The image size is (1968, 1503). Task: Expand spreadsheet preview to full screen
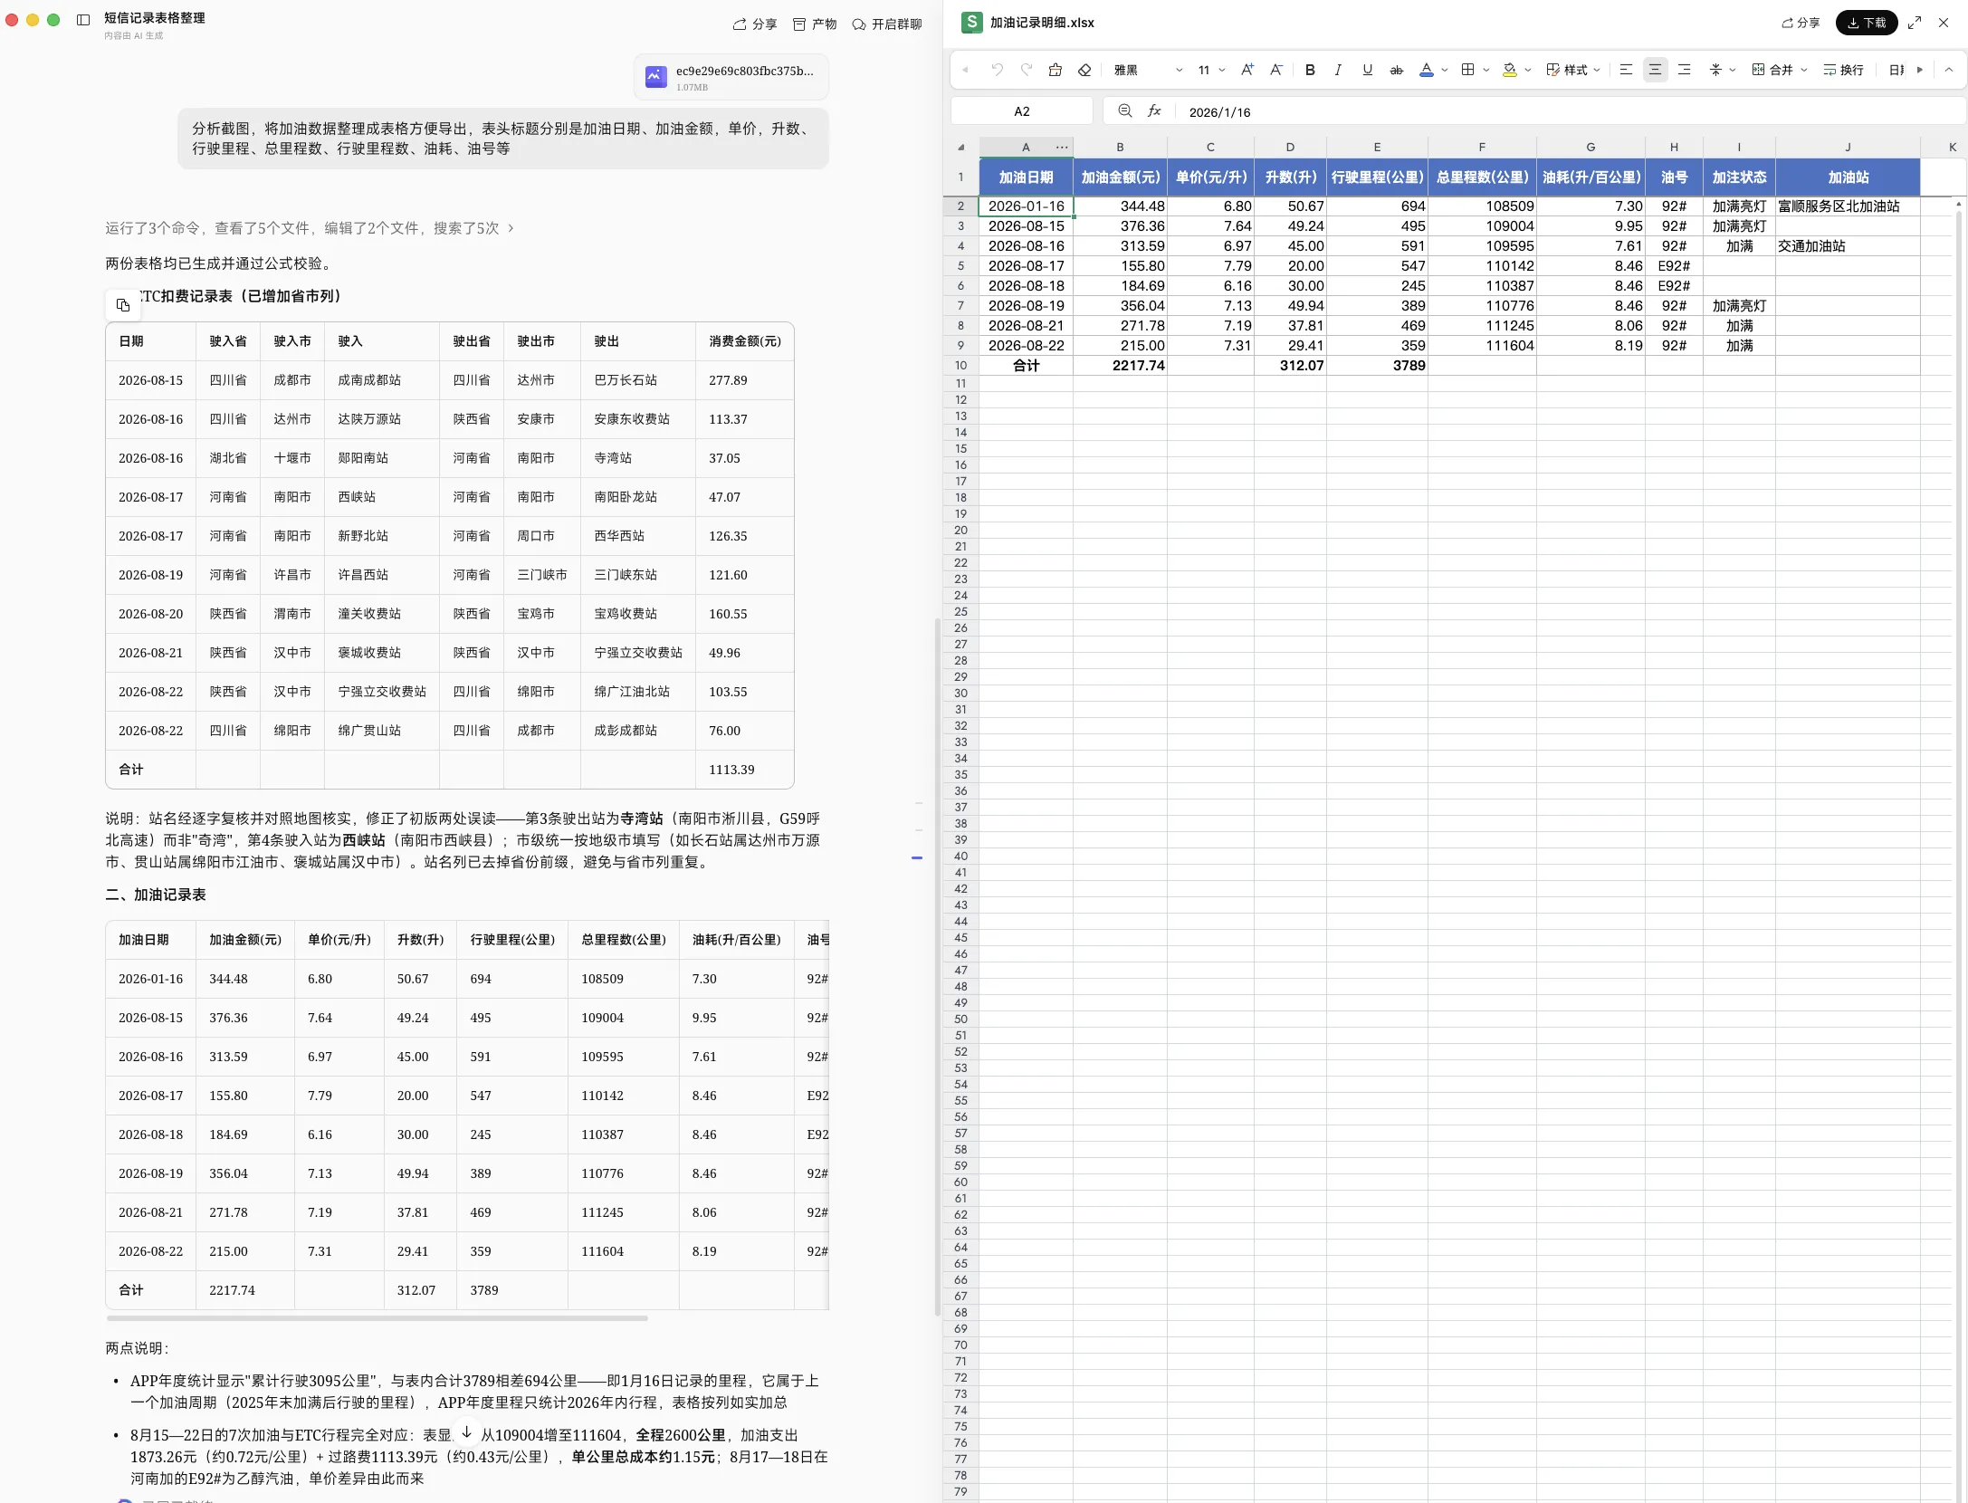tap(1915, 23)
